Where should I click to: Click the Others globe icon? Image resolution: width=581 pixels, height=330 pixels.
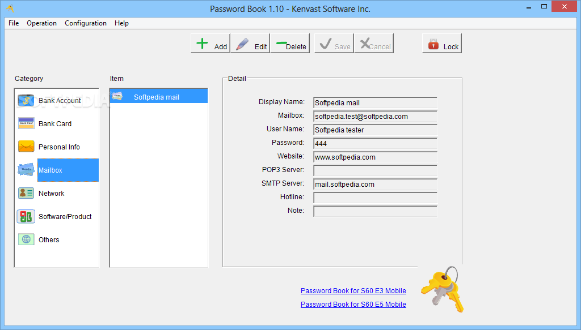pyautogui.click(x=26, y=239)
